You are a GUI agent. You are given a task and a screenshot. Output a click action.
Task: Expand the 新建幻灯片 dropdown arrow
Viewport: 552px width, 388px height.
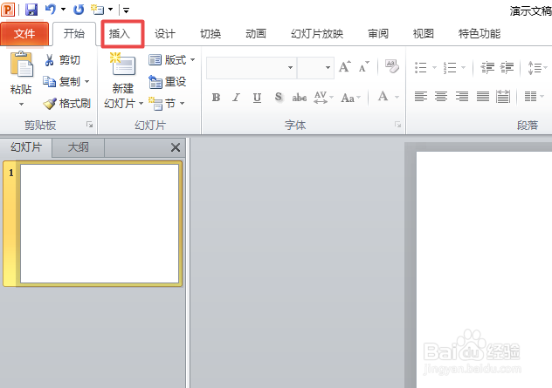click(x=141, y=104)
